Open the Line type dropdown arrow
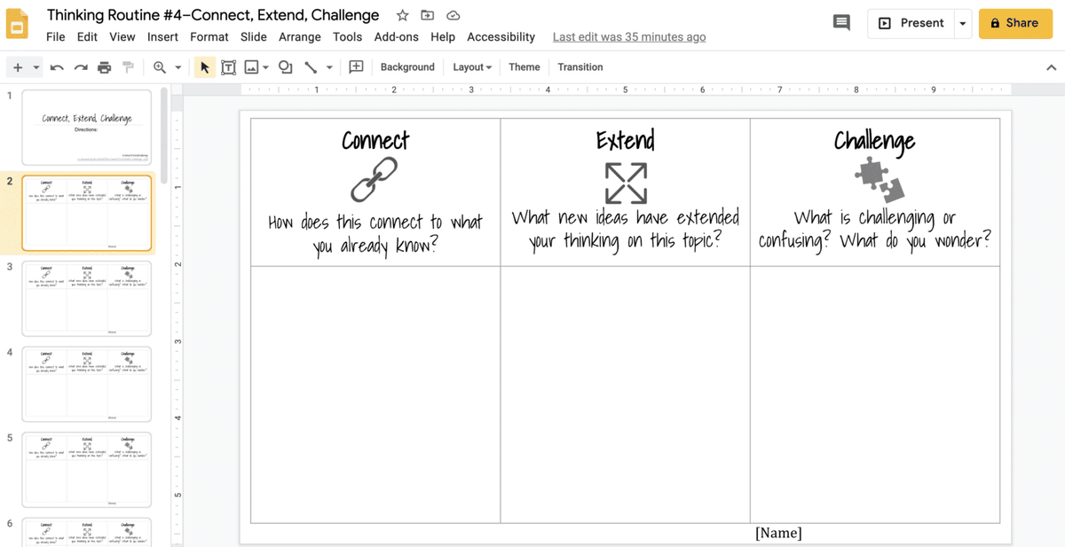The image size is (1065, 547). (x=329, y=67)
